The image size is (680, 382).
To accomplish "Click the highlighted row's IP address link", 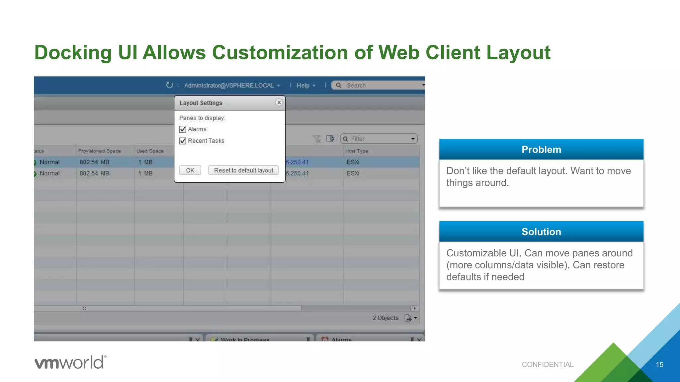I will 297,162.
